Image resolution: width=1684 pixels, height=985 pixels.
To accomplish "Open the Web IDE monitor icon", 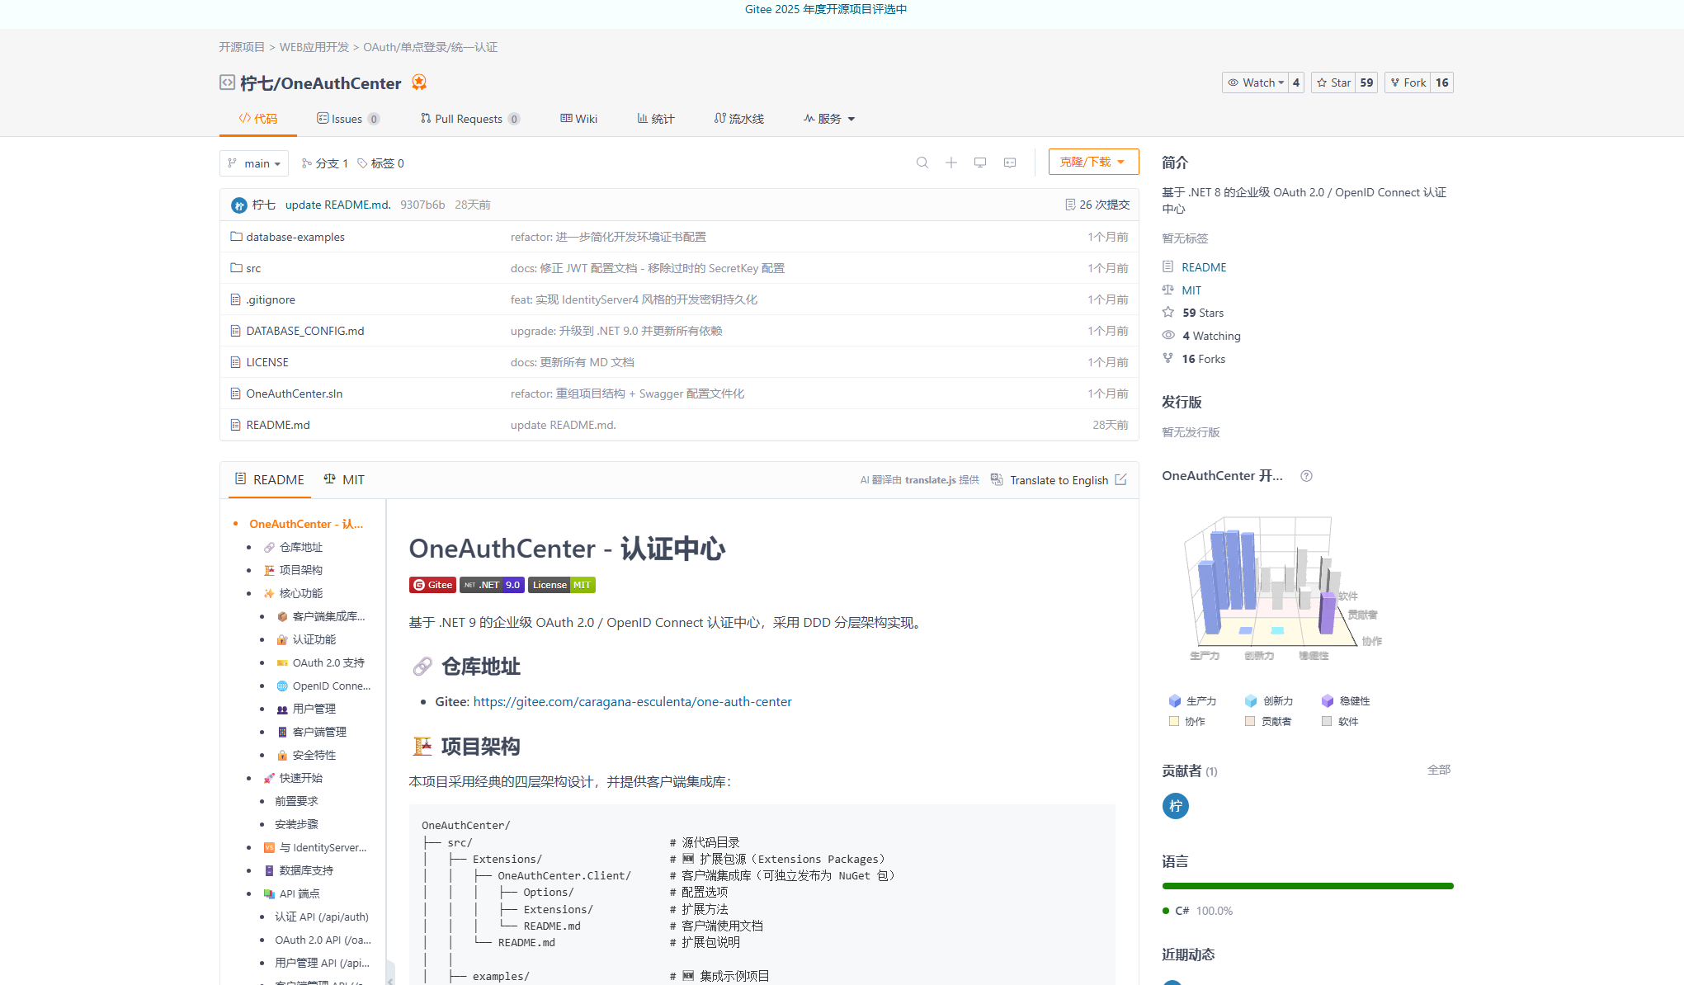I will point(979,163).
